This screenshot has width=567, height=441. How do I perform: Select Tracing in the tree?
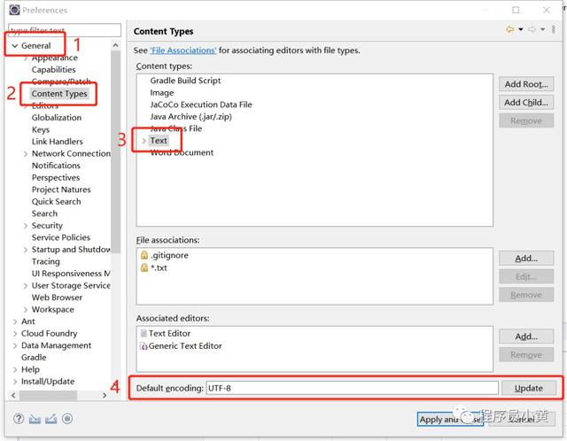click(x=45, y=261)
